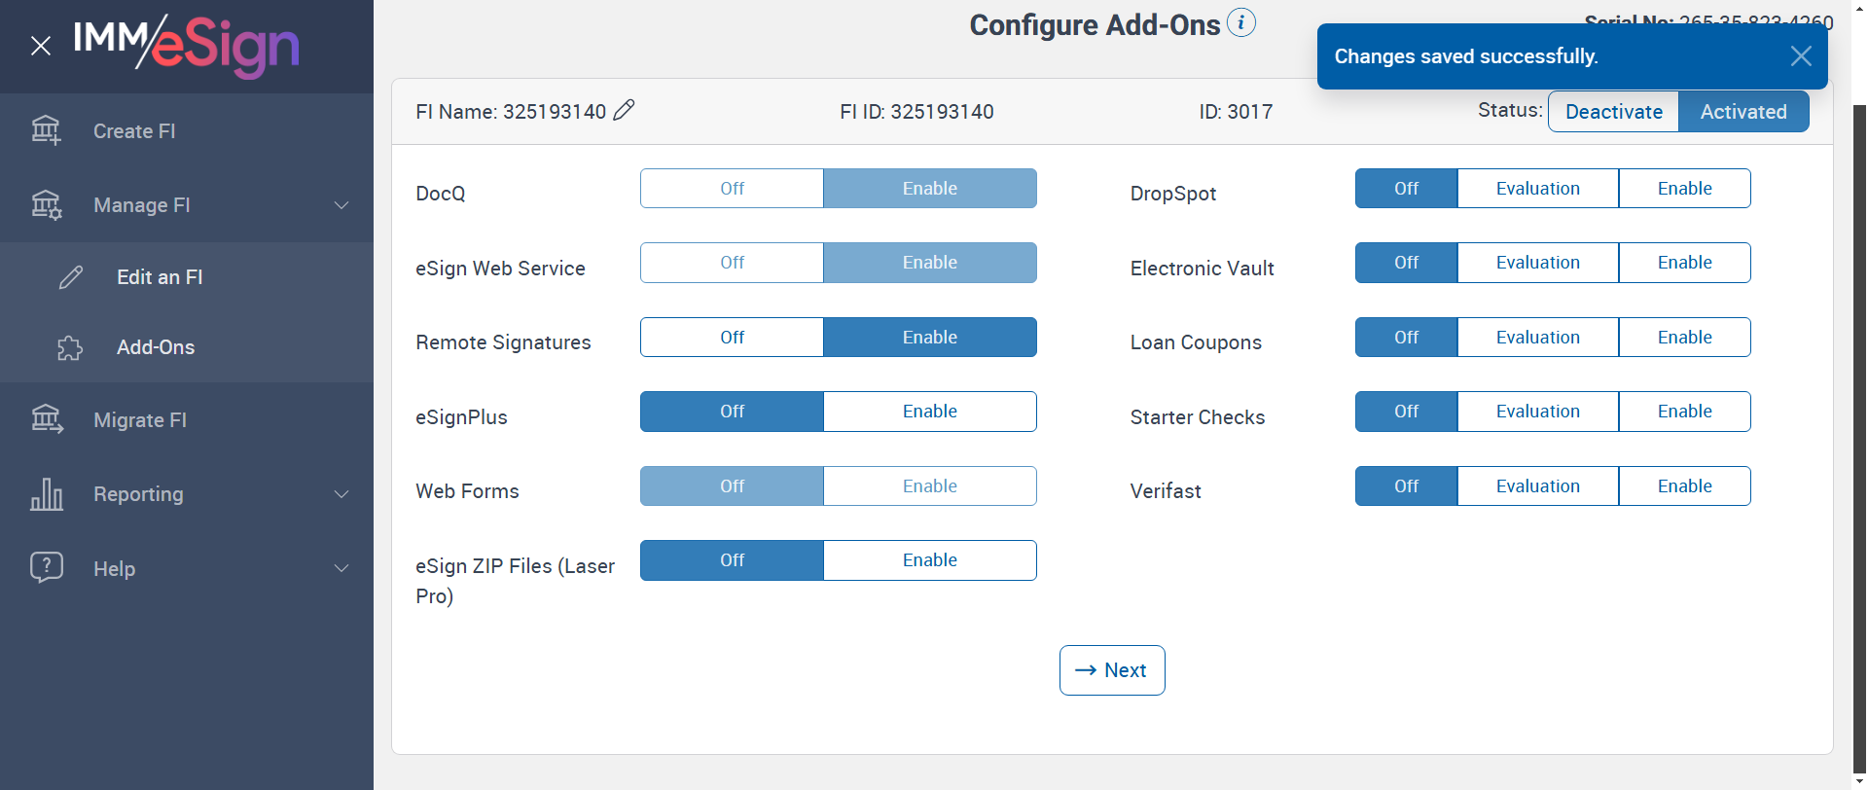Expand the Help menu chevron
The image size is (1868, 790).
point(341,568)
